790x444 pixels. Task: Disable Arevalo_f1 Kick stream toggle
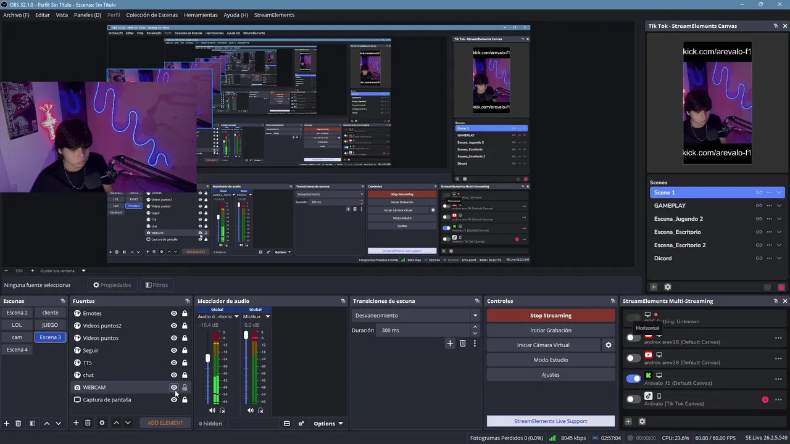point(633,379)
